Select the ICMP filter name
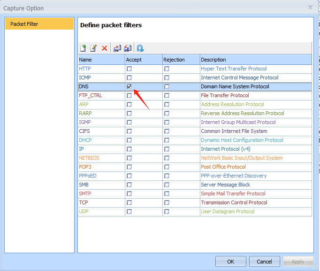 coord(85,78)
